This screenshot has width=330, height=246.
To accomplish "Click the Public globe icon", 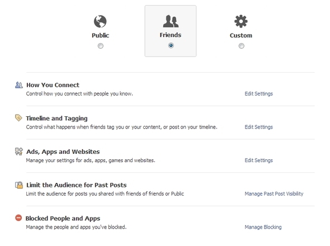I will tap(100, 21).
